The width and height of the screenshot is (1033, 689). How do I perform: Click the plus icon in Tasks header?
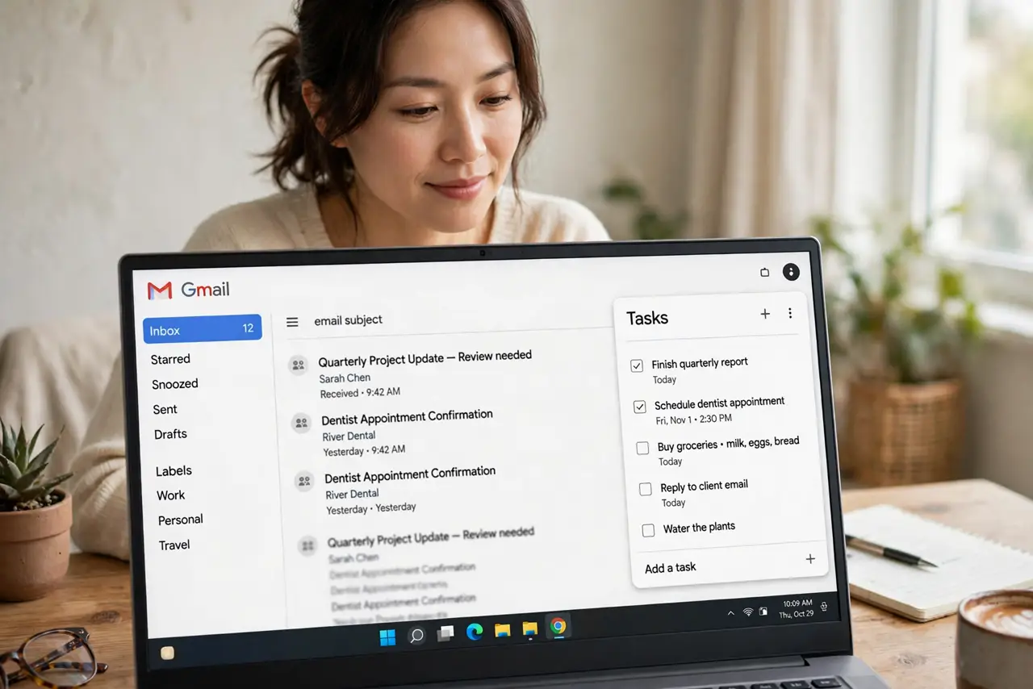(765, 314)
